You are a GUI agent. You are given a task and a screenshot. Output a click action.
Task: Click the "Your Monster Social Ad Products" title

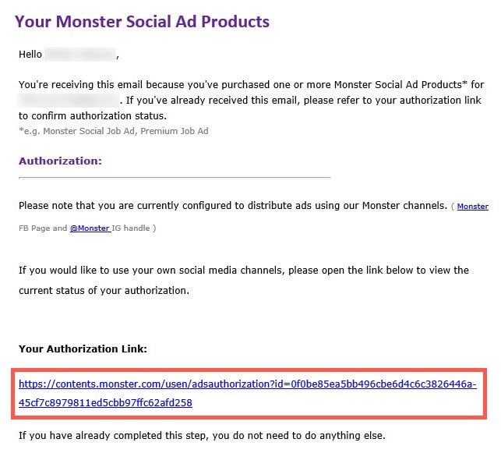pyautogui.click(x=142, y=22)
